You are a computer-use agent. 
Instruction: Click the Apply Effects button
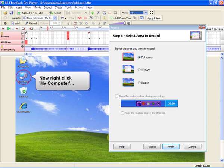click(154, 18)
